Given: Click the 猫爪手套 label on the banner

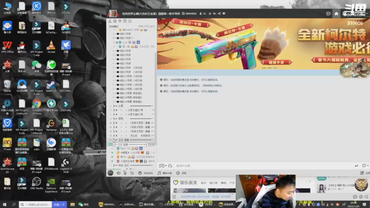Looking at the screenshot, I should 276,62.
